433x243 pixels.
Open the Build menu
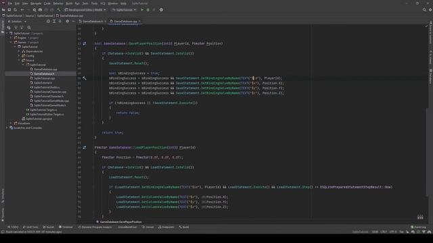point(69,3)
